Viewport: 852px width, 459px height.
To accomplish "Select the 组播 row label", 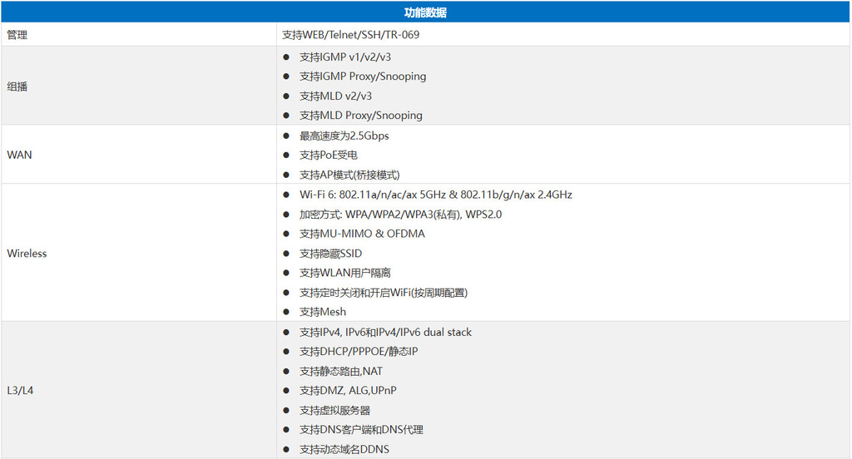I will click(x=17, y=86).
